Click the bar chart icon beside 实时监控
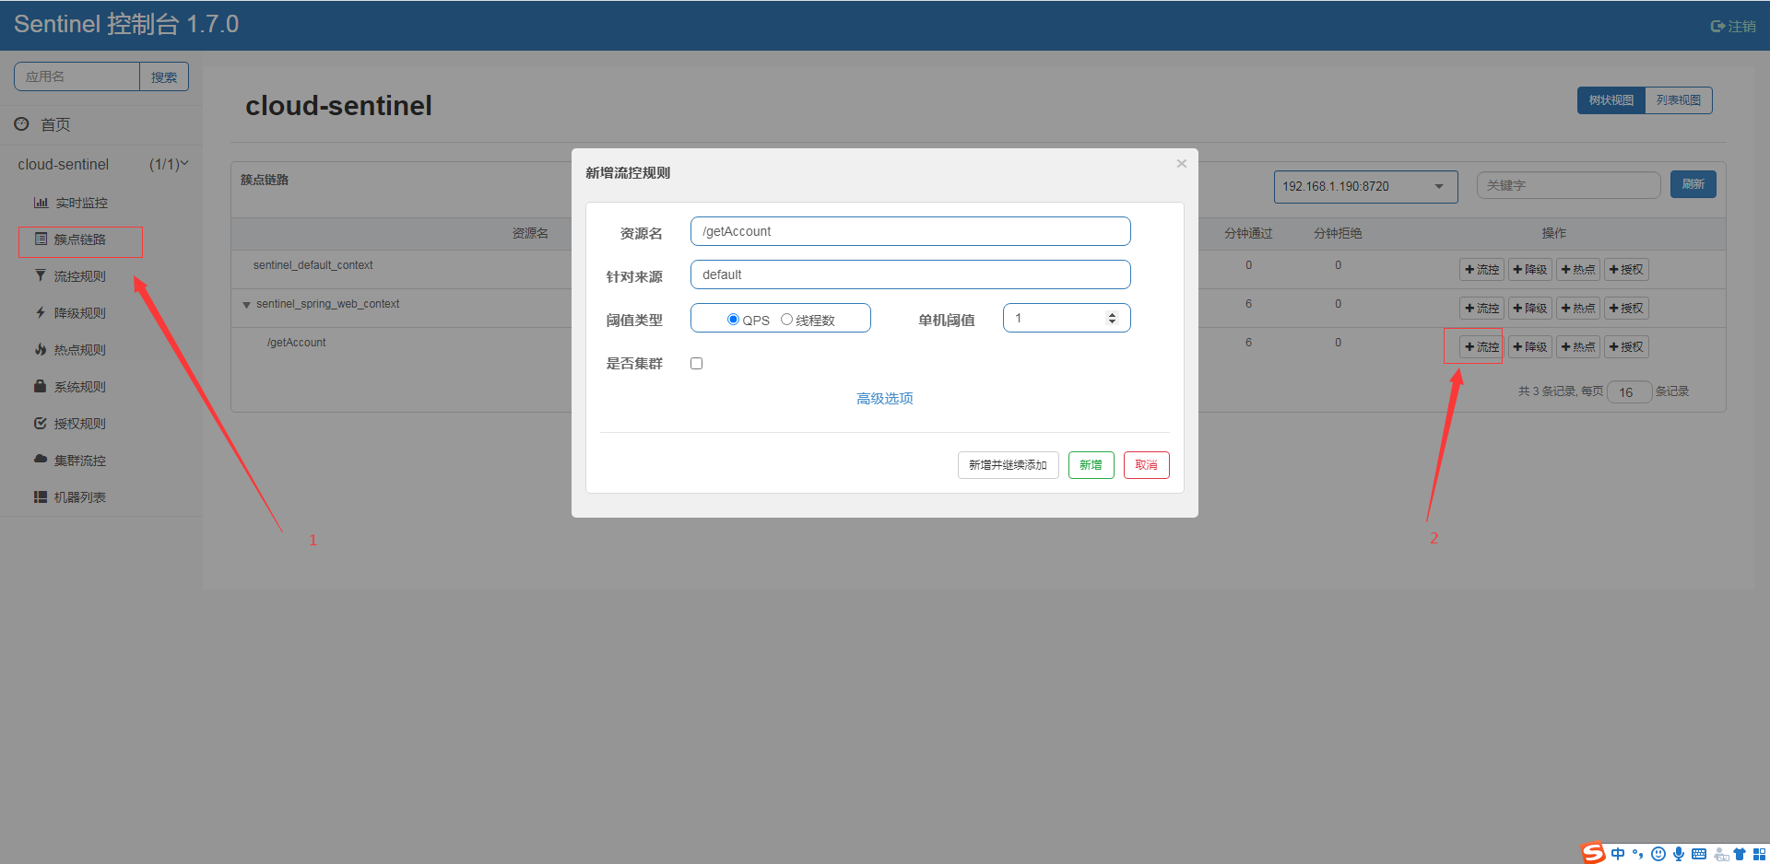1770x864 pixels. pos(41,203)
